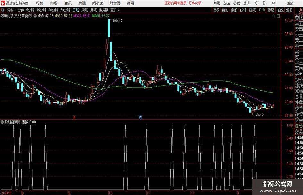303x195 pixels.
Task: Open the indicator settings circle next to 股朋指标网
Action: coord(2,122)
